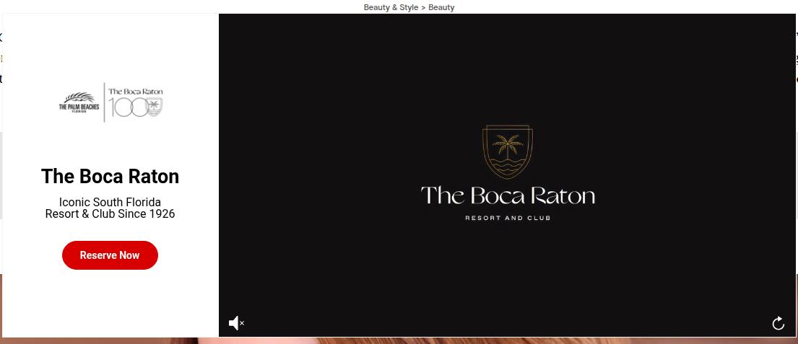Click the bold 'The Boca Raton' headline
This screenshot has width=798, height=344.
[x=110, y=177]
